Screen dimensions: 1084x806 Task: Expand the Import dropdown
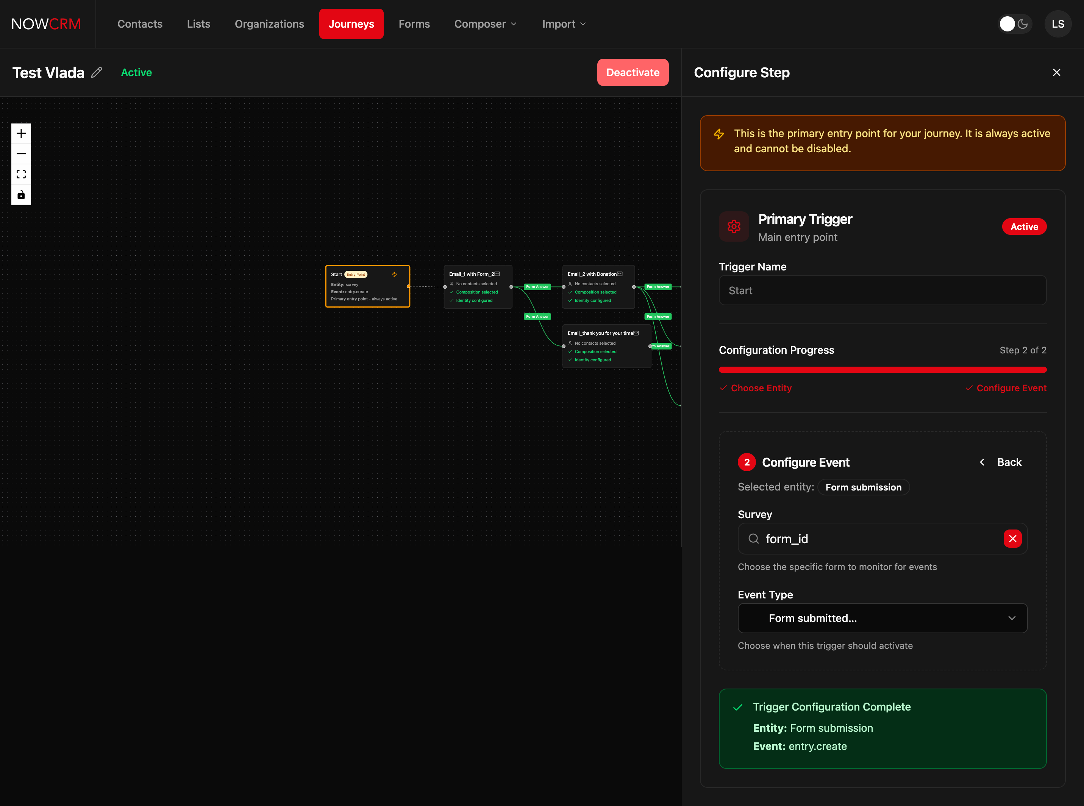click(x=563, y=23)
